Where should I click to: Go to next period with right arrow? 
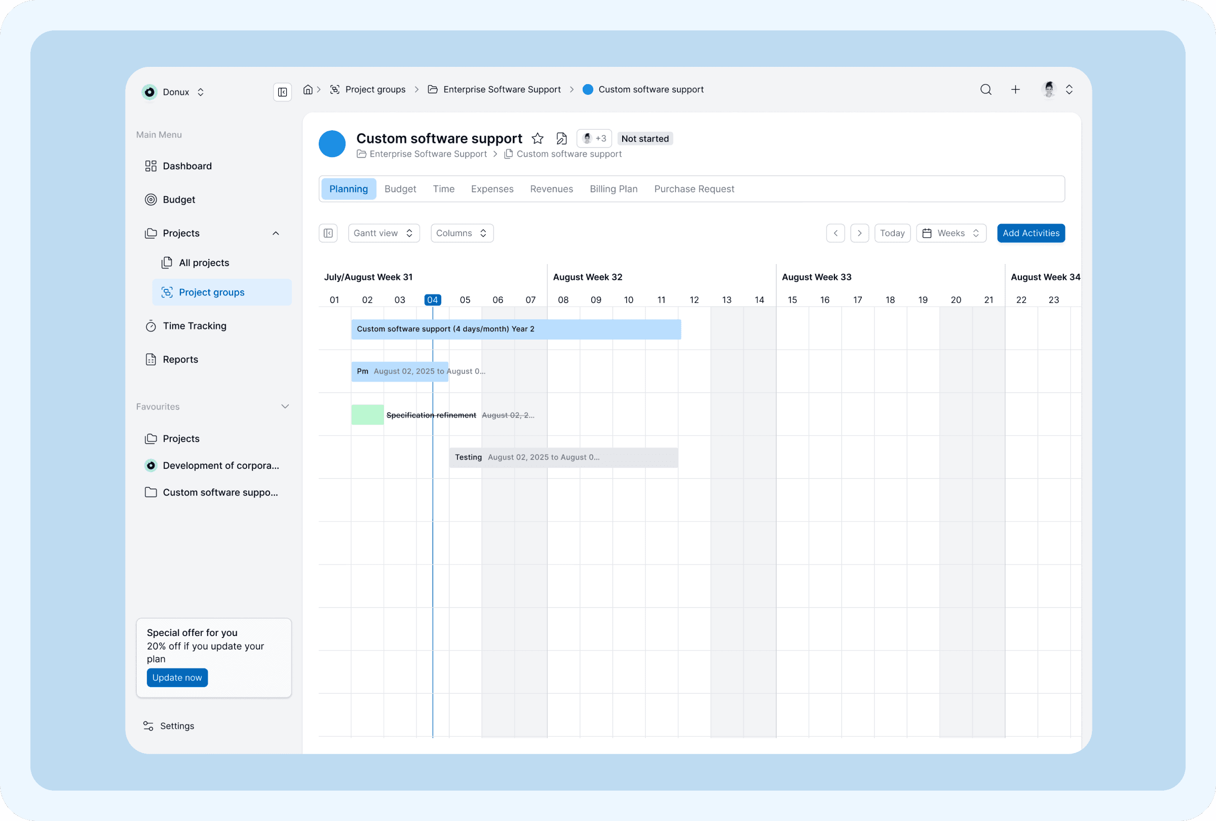pyautogui.click(x=859, y=233)
